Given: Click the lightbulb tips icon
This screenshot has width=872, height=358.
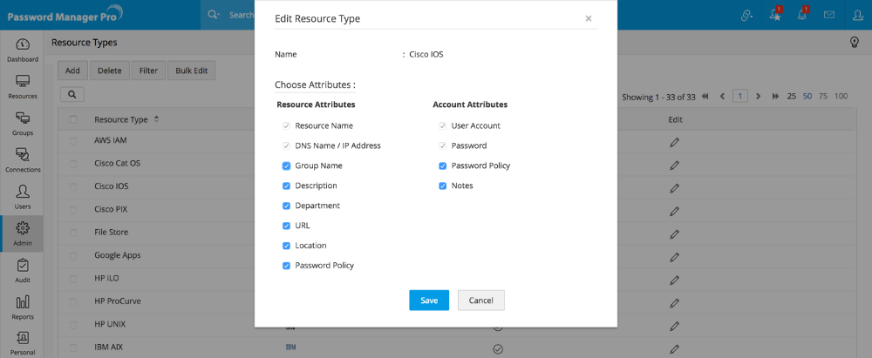Looking at the screenshot, I should coord(855,42).
